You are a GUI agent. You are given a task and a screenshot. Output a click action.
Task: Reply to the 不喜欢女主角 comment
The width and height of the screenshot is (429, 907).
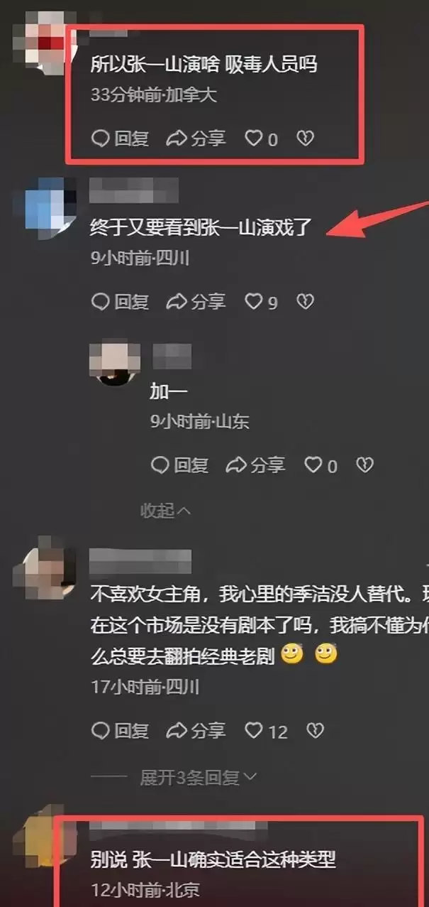coord(121,730)
